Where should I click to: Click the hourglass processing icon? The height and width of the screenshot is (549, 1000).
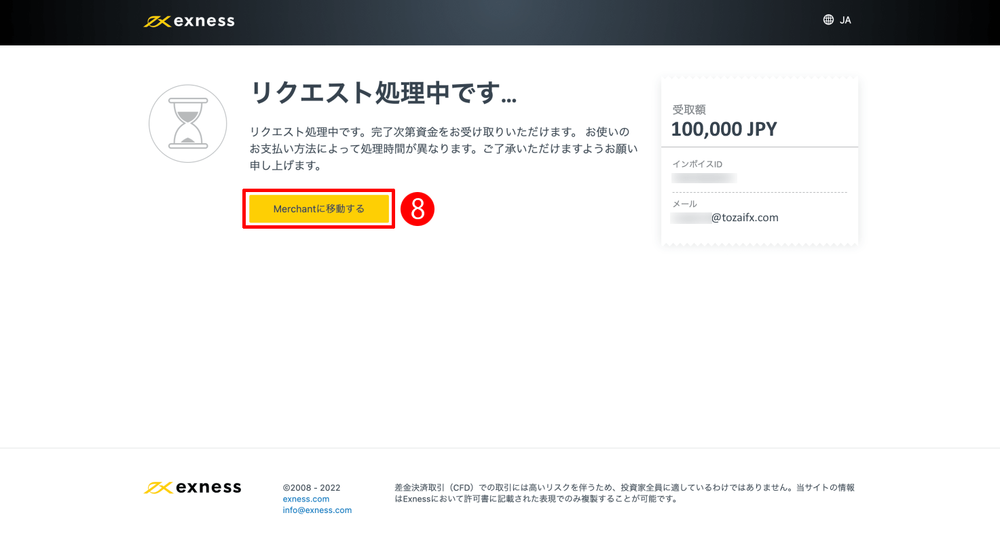187,124
